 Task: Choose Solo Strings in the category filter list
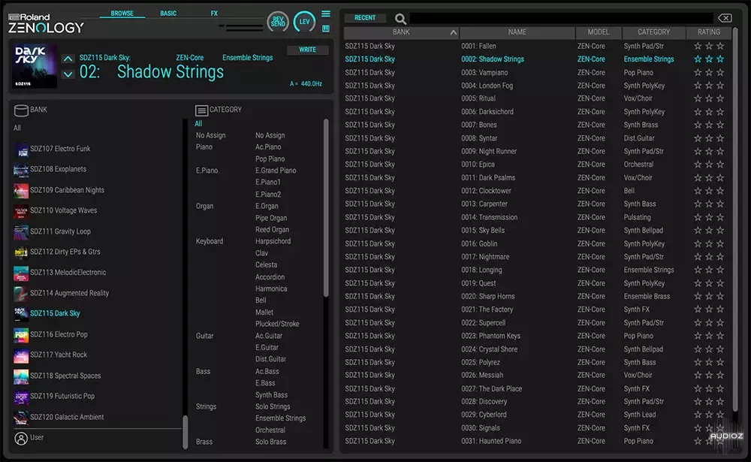tap(273, 406)
